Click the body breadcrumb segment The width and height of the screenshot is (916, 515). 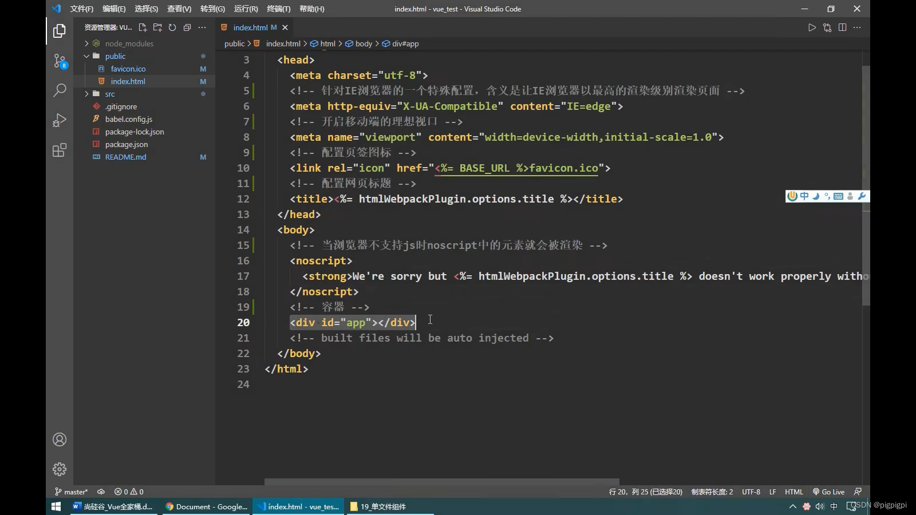[359, 43]
